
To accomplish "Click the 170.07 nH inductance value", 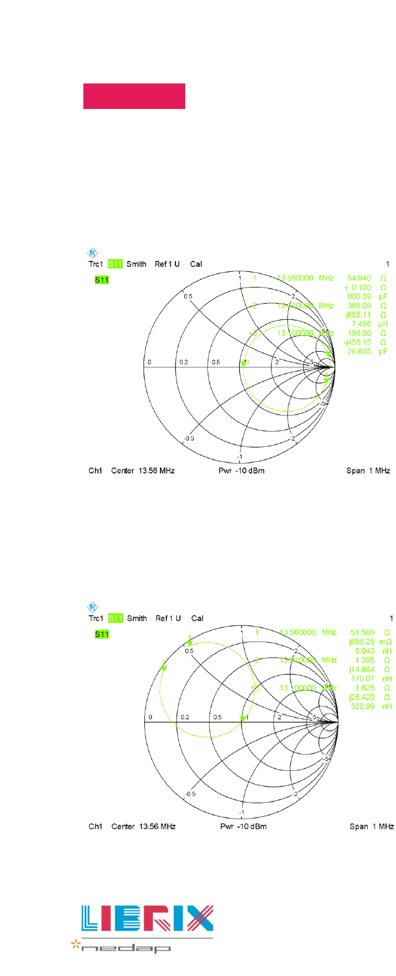I will click(x=372, y=679).
